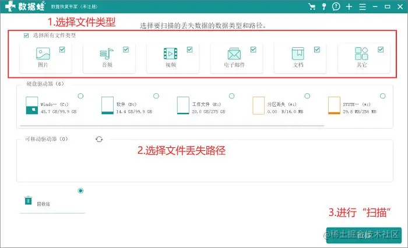
Task: Click the Windows (C:) drive icon
Action: (31, 105)
